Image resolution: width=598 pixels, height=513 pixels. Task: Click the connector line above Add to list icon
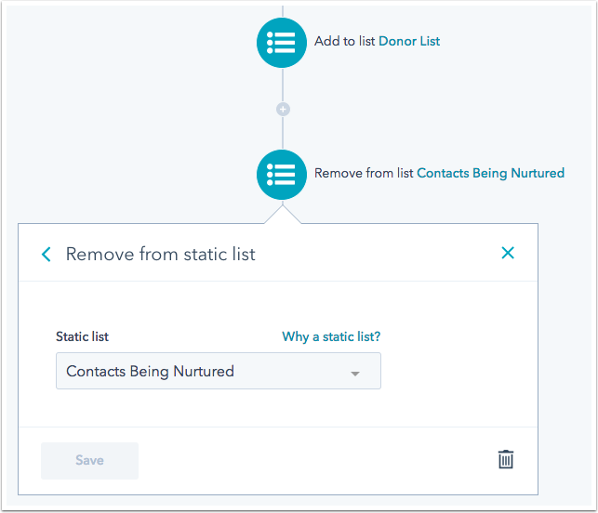283,11
